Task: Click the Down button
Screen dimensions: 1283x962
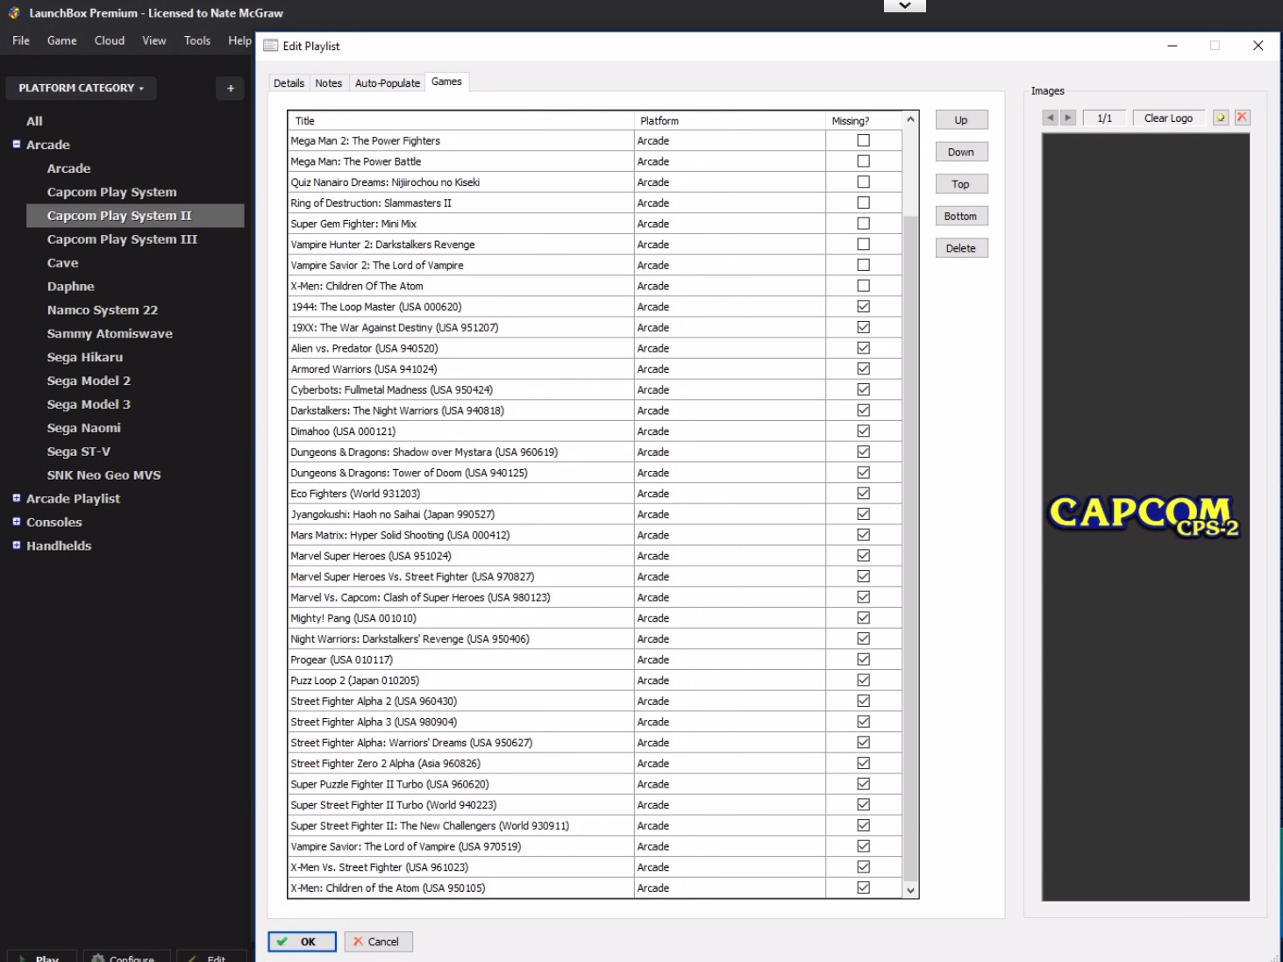Action: click(961, 152)
